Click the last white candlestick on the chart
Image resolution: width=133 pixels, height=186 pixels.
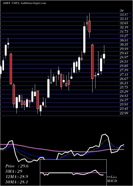(104, 56)
